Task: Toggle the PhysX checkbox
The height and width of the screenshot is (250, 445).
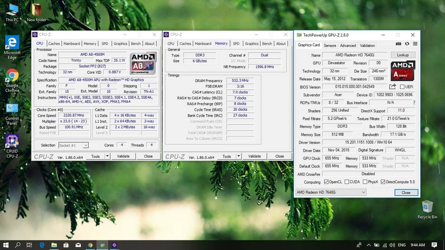Action: [x=365, y=182]
